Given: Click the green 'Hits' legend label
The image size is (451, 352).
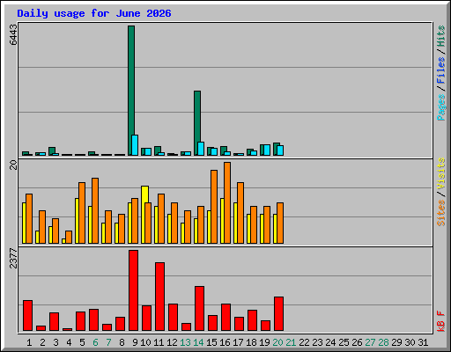Looking at the screenshot, I should 441,36.
